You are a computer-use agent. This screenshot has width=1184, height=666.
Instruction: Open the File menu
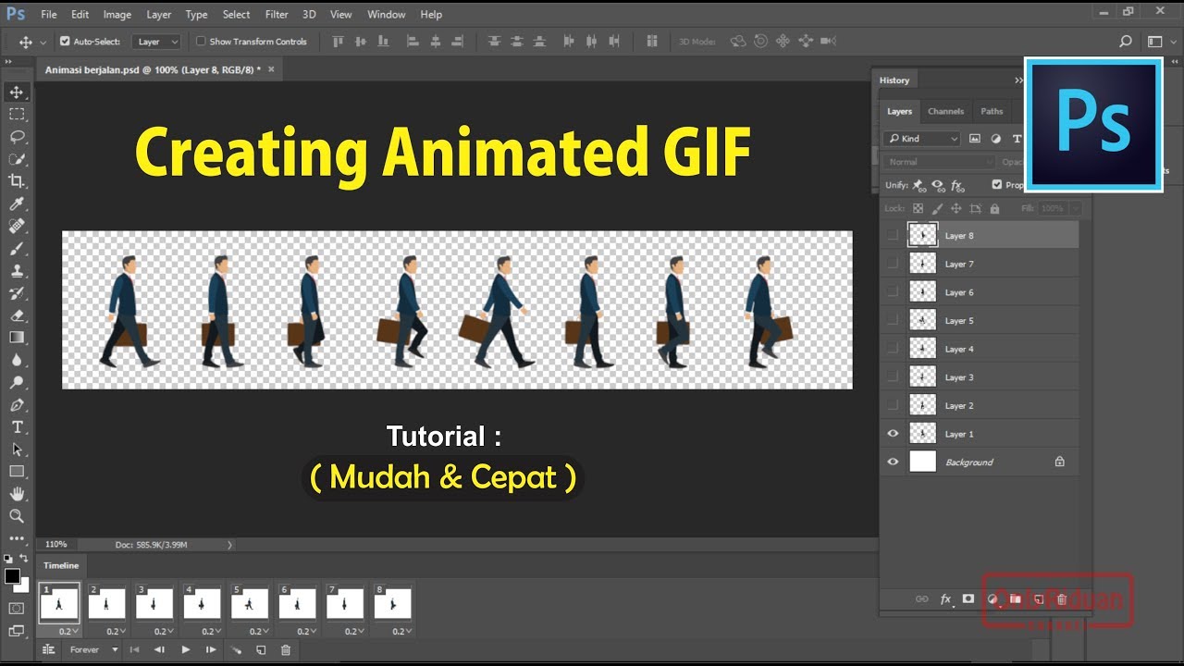pyautogui.click(x=49, y=15)
